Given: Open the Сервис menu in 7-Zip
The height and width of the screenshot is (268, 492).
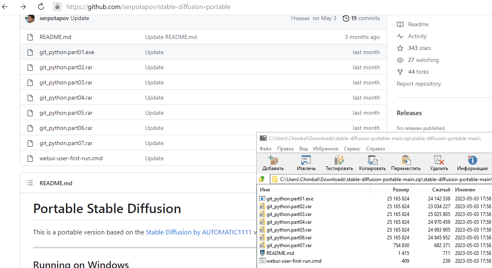Looking at the screenshot, I should click(x=352, y=149).
